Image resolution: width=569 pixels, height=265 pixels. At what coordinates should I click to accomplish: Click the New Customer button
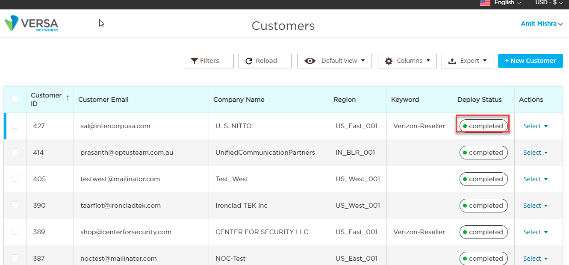coord(531,61)
